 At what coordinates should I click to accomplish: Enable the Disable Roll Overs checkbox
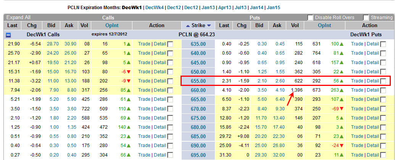(x=310, y=18)
